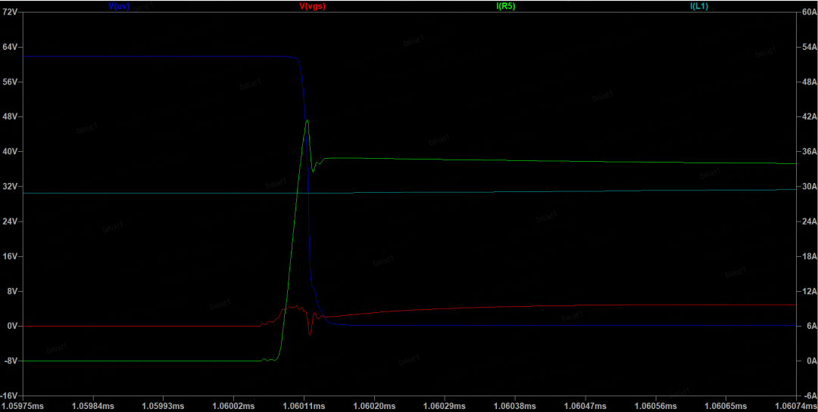Click the 1.06047ms time axis label

(584, 405)
